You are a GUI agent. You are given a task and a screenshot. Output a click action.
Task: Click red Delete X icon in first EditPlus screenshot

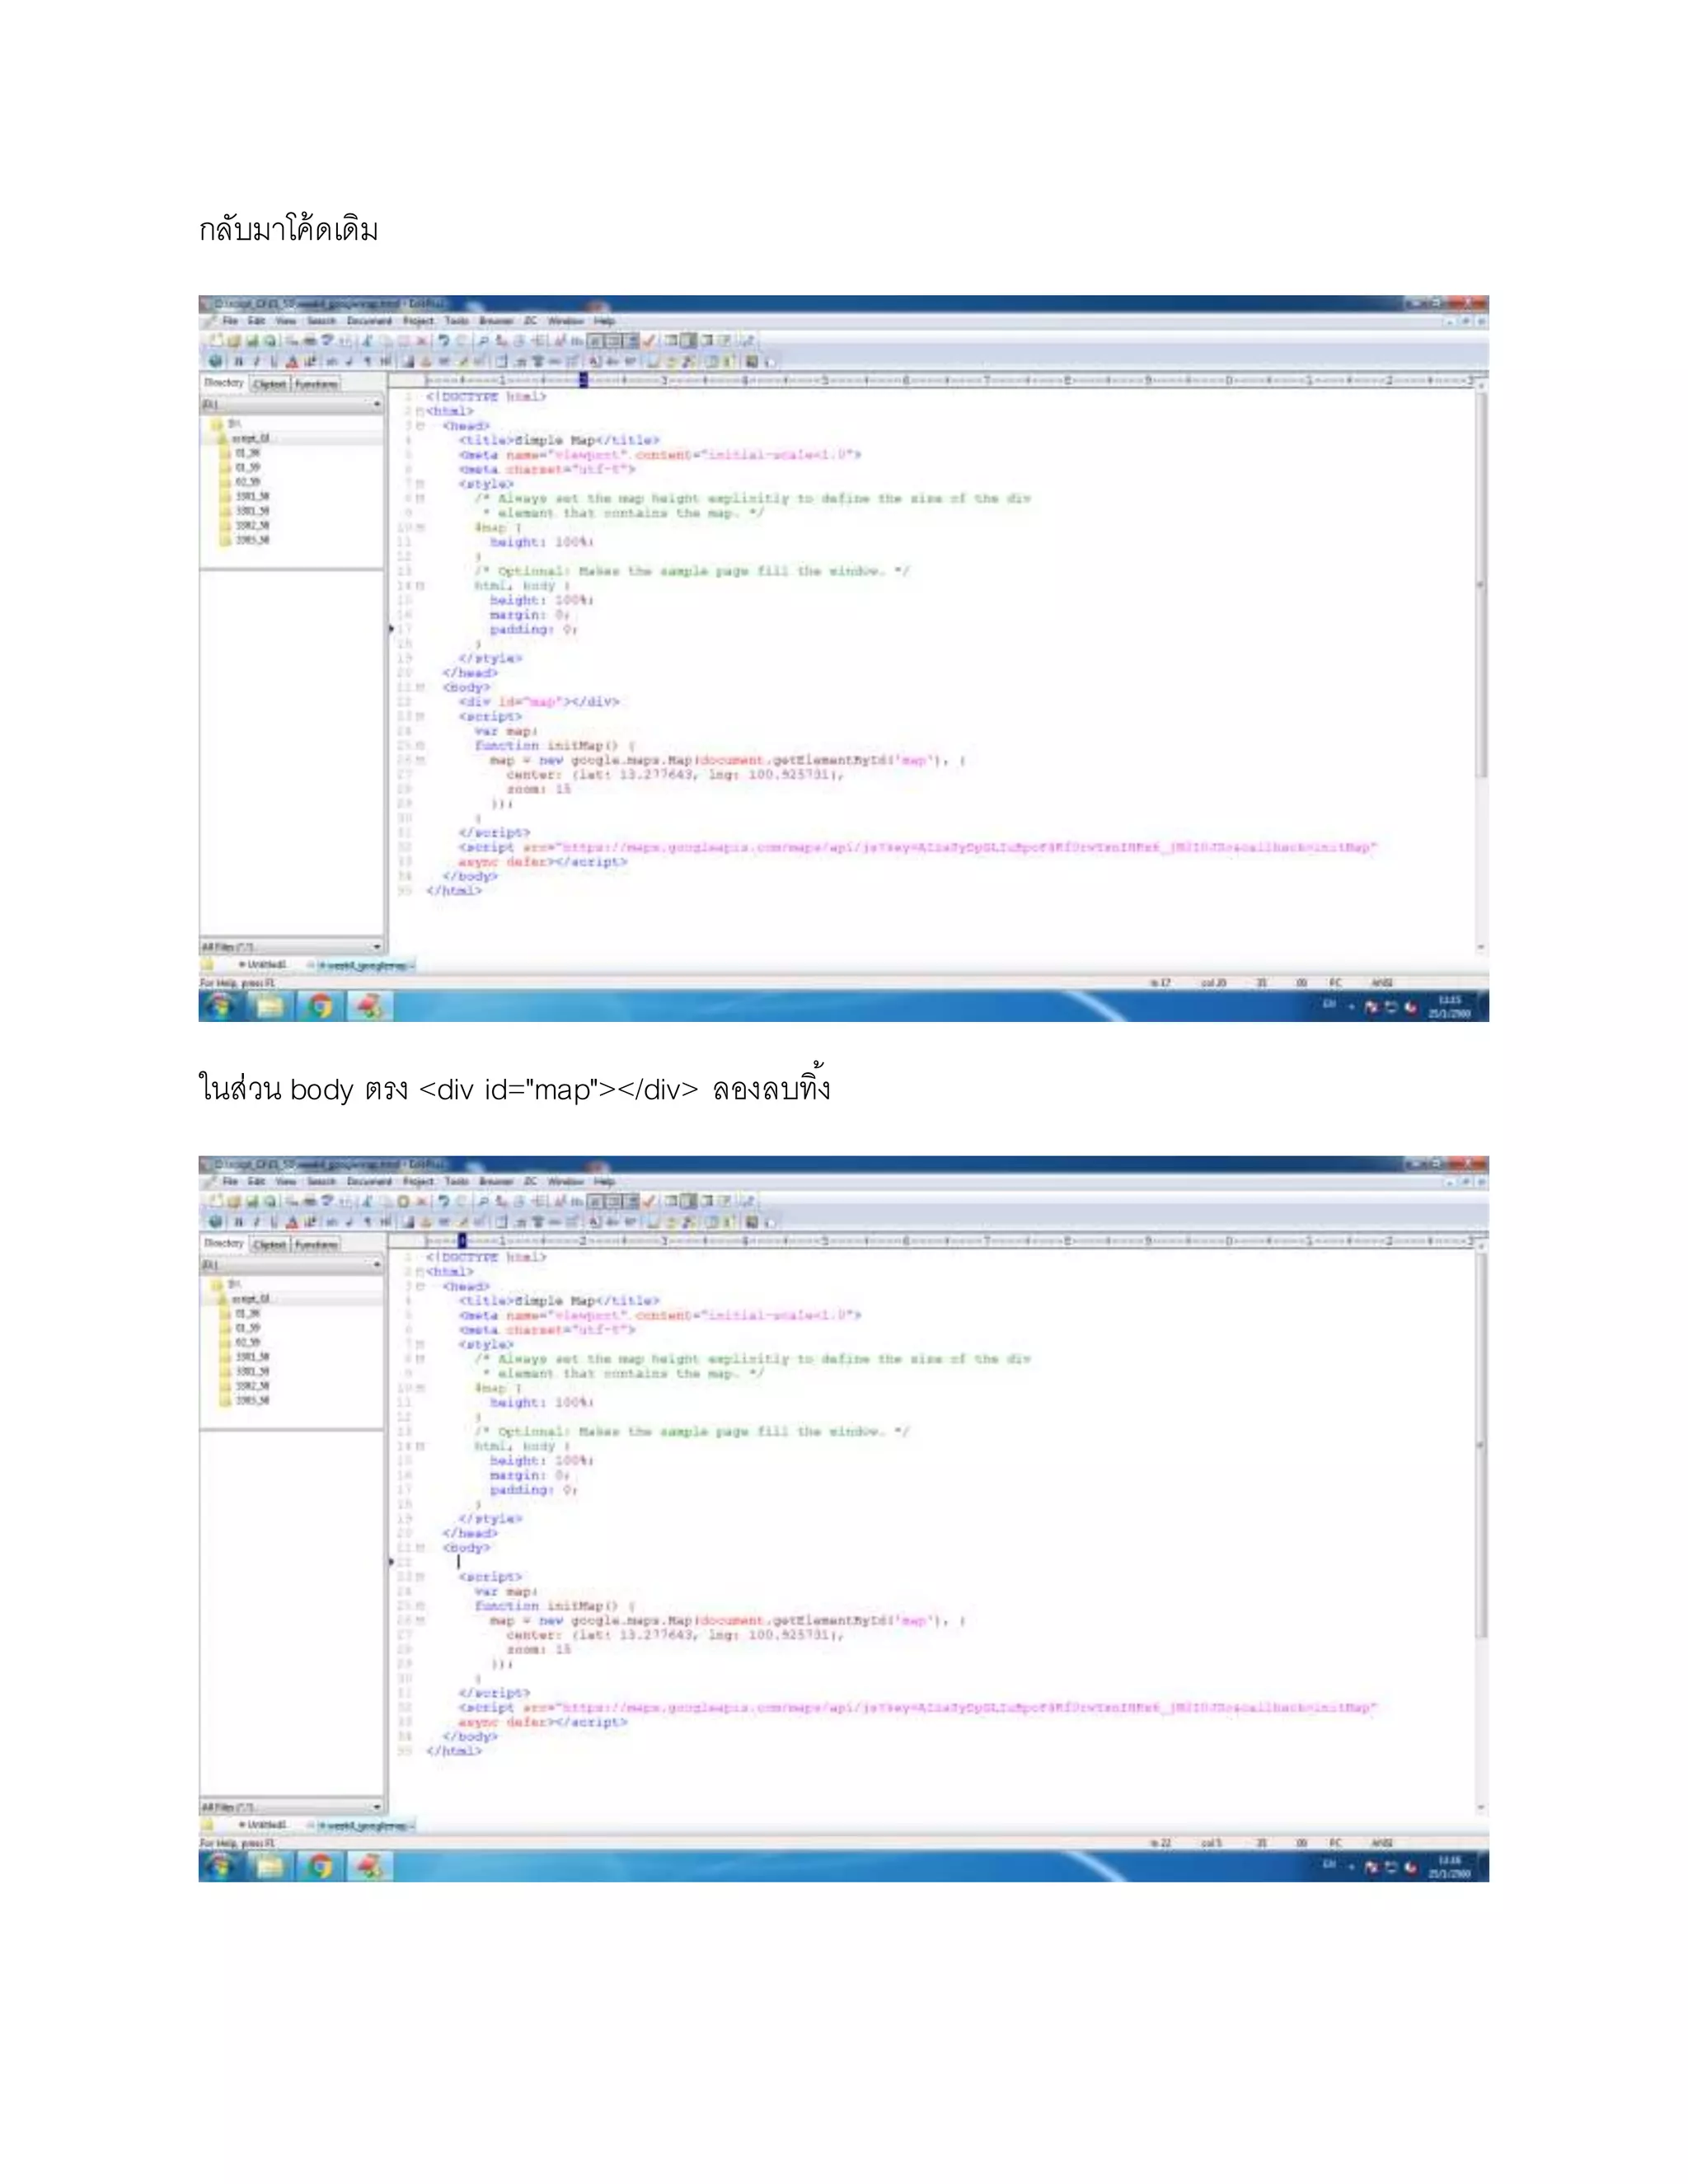pyautogui.click(x=422, y=341)
